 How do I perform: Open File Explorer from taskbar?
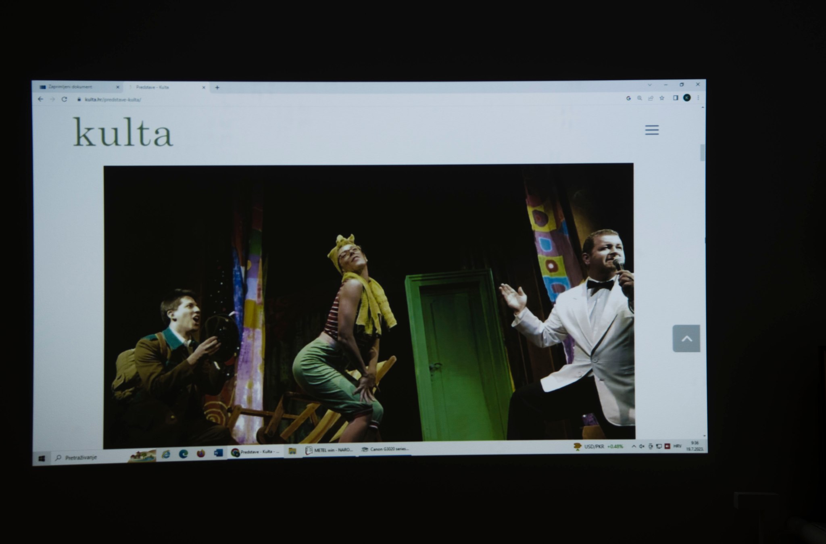pyautogui.click(x=292, y=451)
